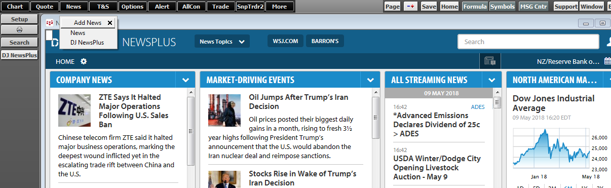This screenshot has height=188, width=611.
Task: Click the Support toolbar button
Action: coord(565,7)
